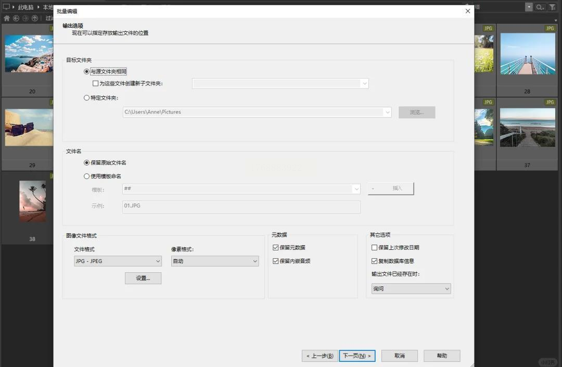Open the C:\Users\Anne\Pictures folder path dropdown
This screenshot has width=562, height=367.
[388, 112]
